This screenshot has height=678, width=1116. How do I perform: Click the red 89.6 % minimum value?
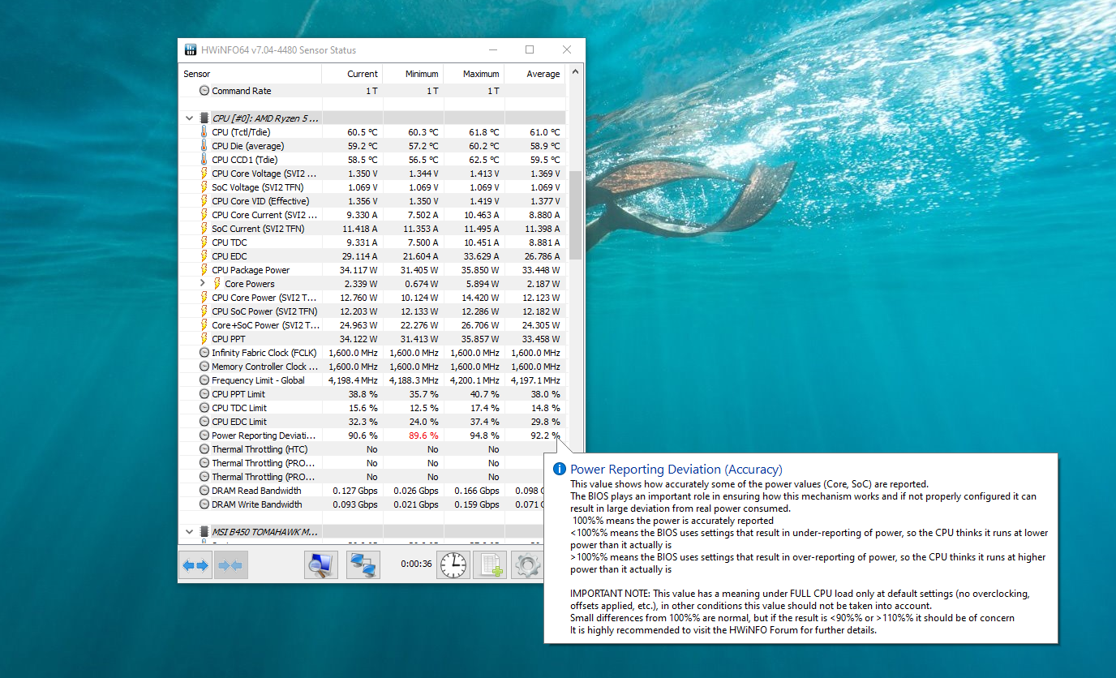[x=422, y=436]
